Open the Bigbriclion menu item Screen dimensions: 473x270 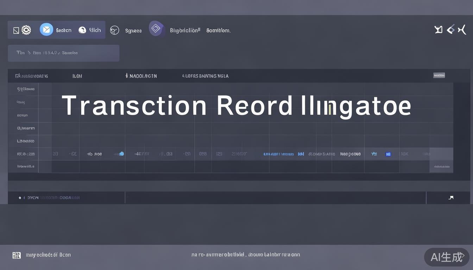coord(185,31)
